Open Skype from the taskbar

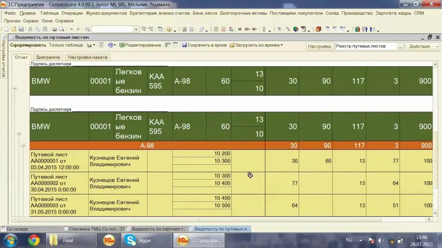click(x=146, y=240)
